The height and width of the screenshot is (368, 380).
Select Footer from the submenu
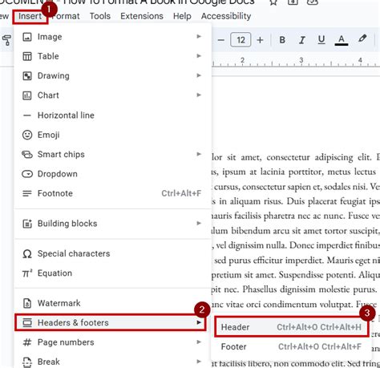tap(291, 346)
